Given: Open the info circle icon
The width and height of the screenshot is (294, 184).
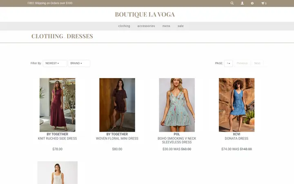Looking at the screenshot, I should pyautogui.click(x=252, y=3).
